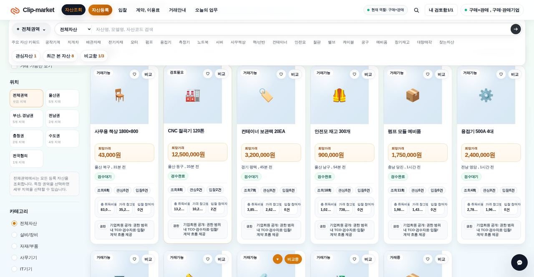Turn off the active 비교중 button
This screenshot has width=534, height=277.
coord(293,259)
